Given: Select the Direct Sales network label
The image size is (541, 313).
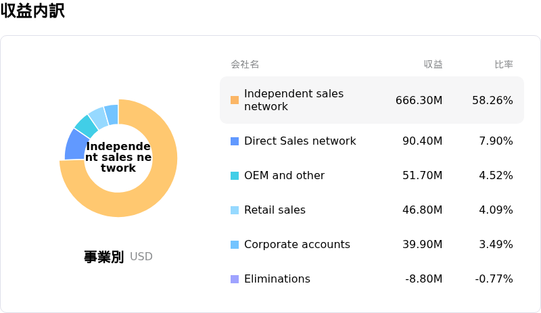Looking at the screenshot, I should [300, 141].
